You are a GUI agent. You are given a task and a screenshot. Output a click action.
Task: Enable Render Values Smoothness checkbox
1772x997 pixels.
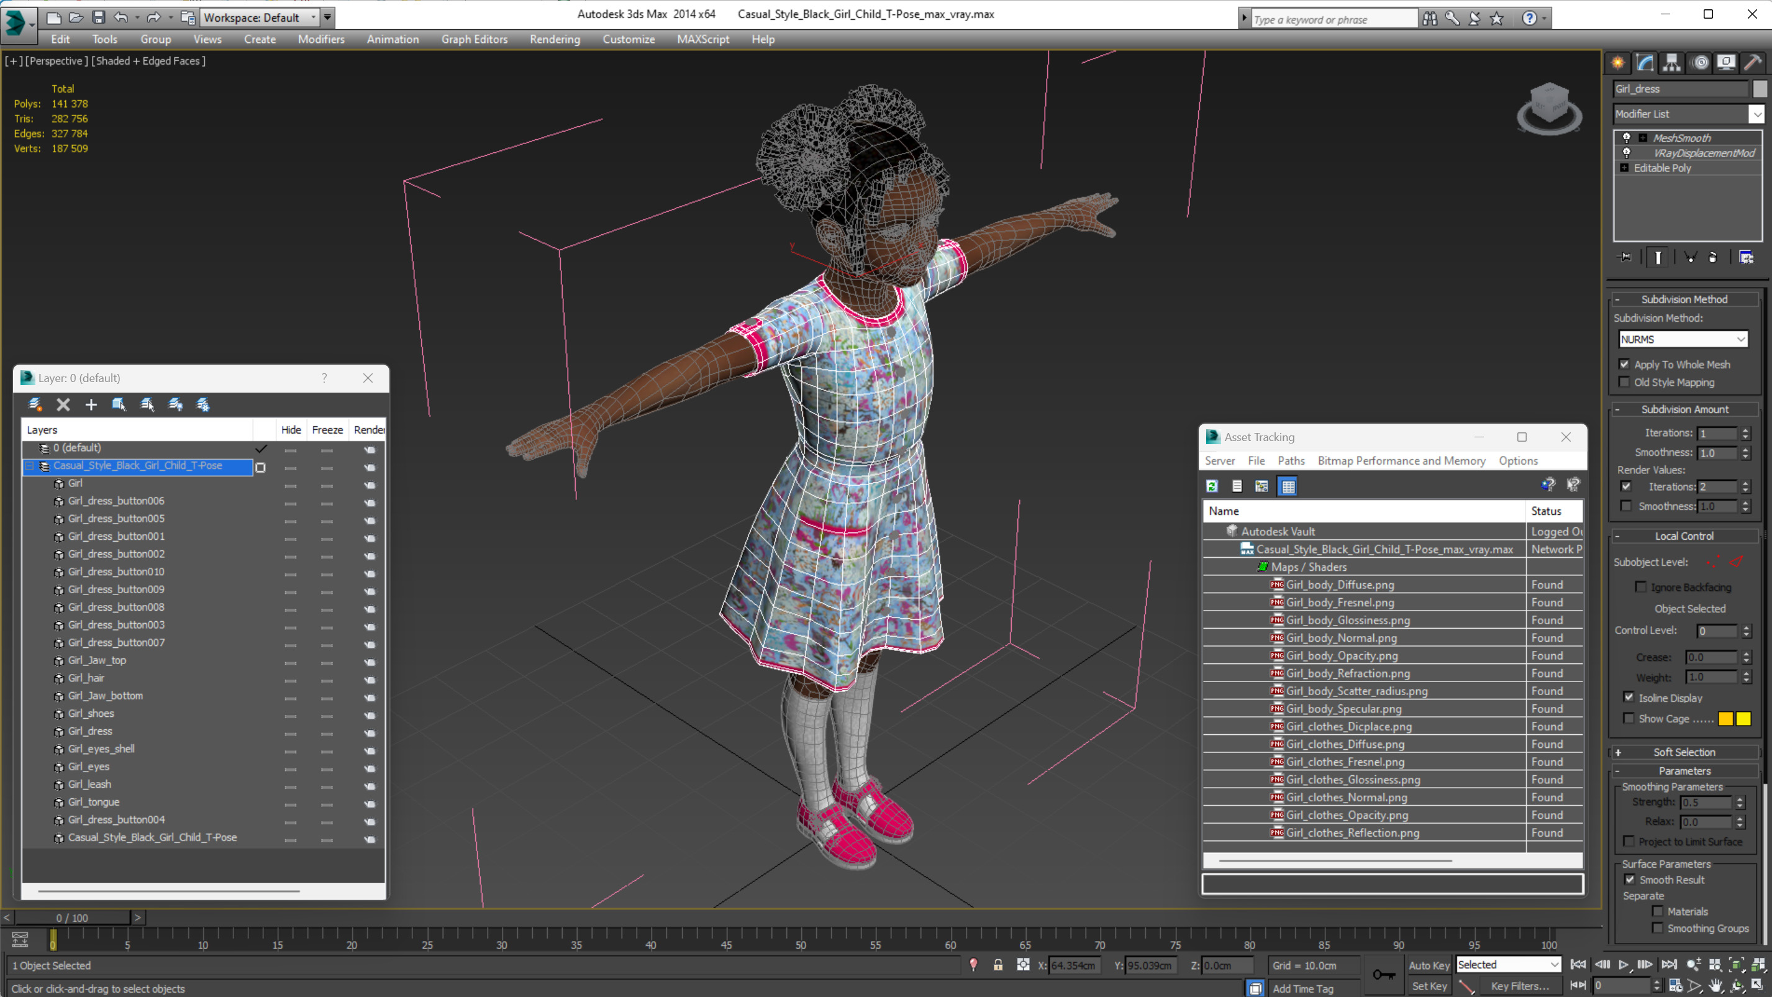coord(1626,506)
